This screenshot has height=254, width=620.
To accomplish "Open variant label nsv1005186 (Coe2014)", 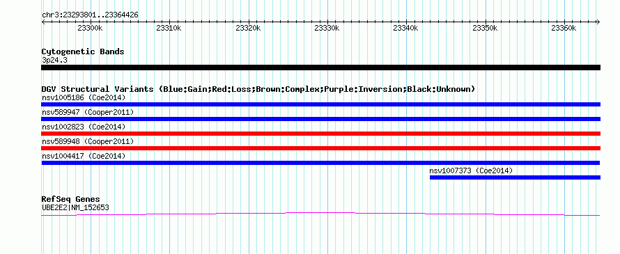I will coord(84,97).
